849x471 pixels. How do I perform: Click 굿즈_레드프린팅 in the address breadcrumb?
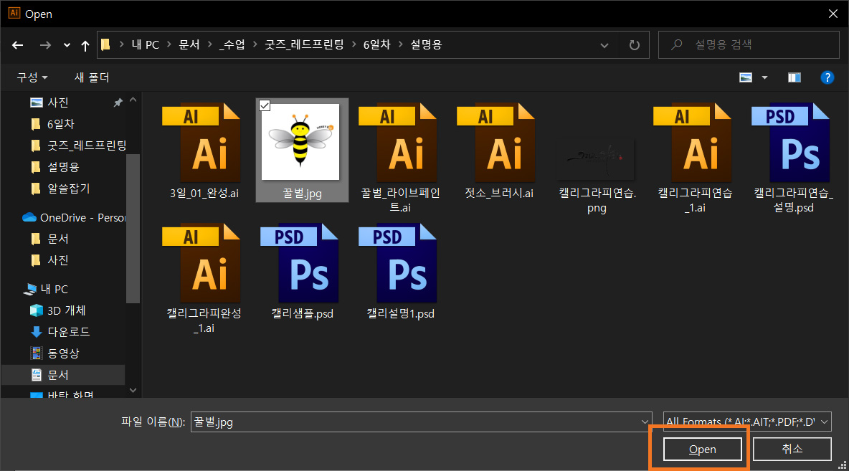304,45
